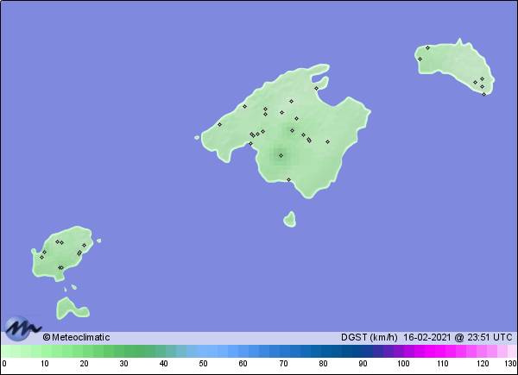The width and height of the screenshot is (518, 375).
Task: Click the scale label 30
Action: click(x=123, y=364)
